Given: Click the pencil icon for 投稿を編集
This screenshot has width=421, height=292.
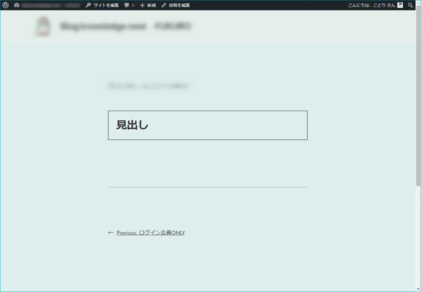Looking at the screenshot, I should click(x=164, y=5).
